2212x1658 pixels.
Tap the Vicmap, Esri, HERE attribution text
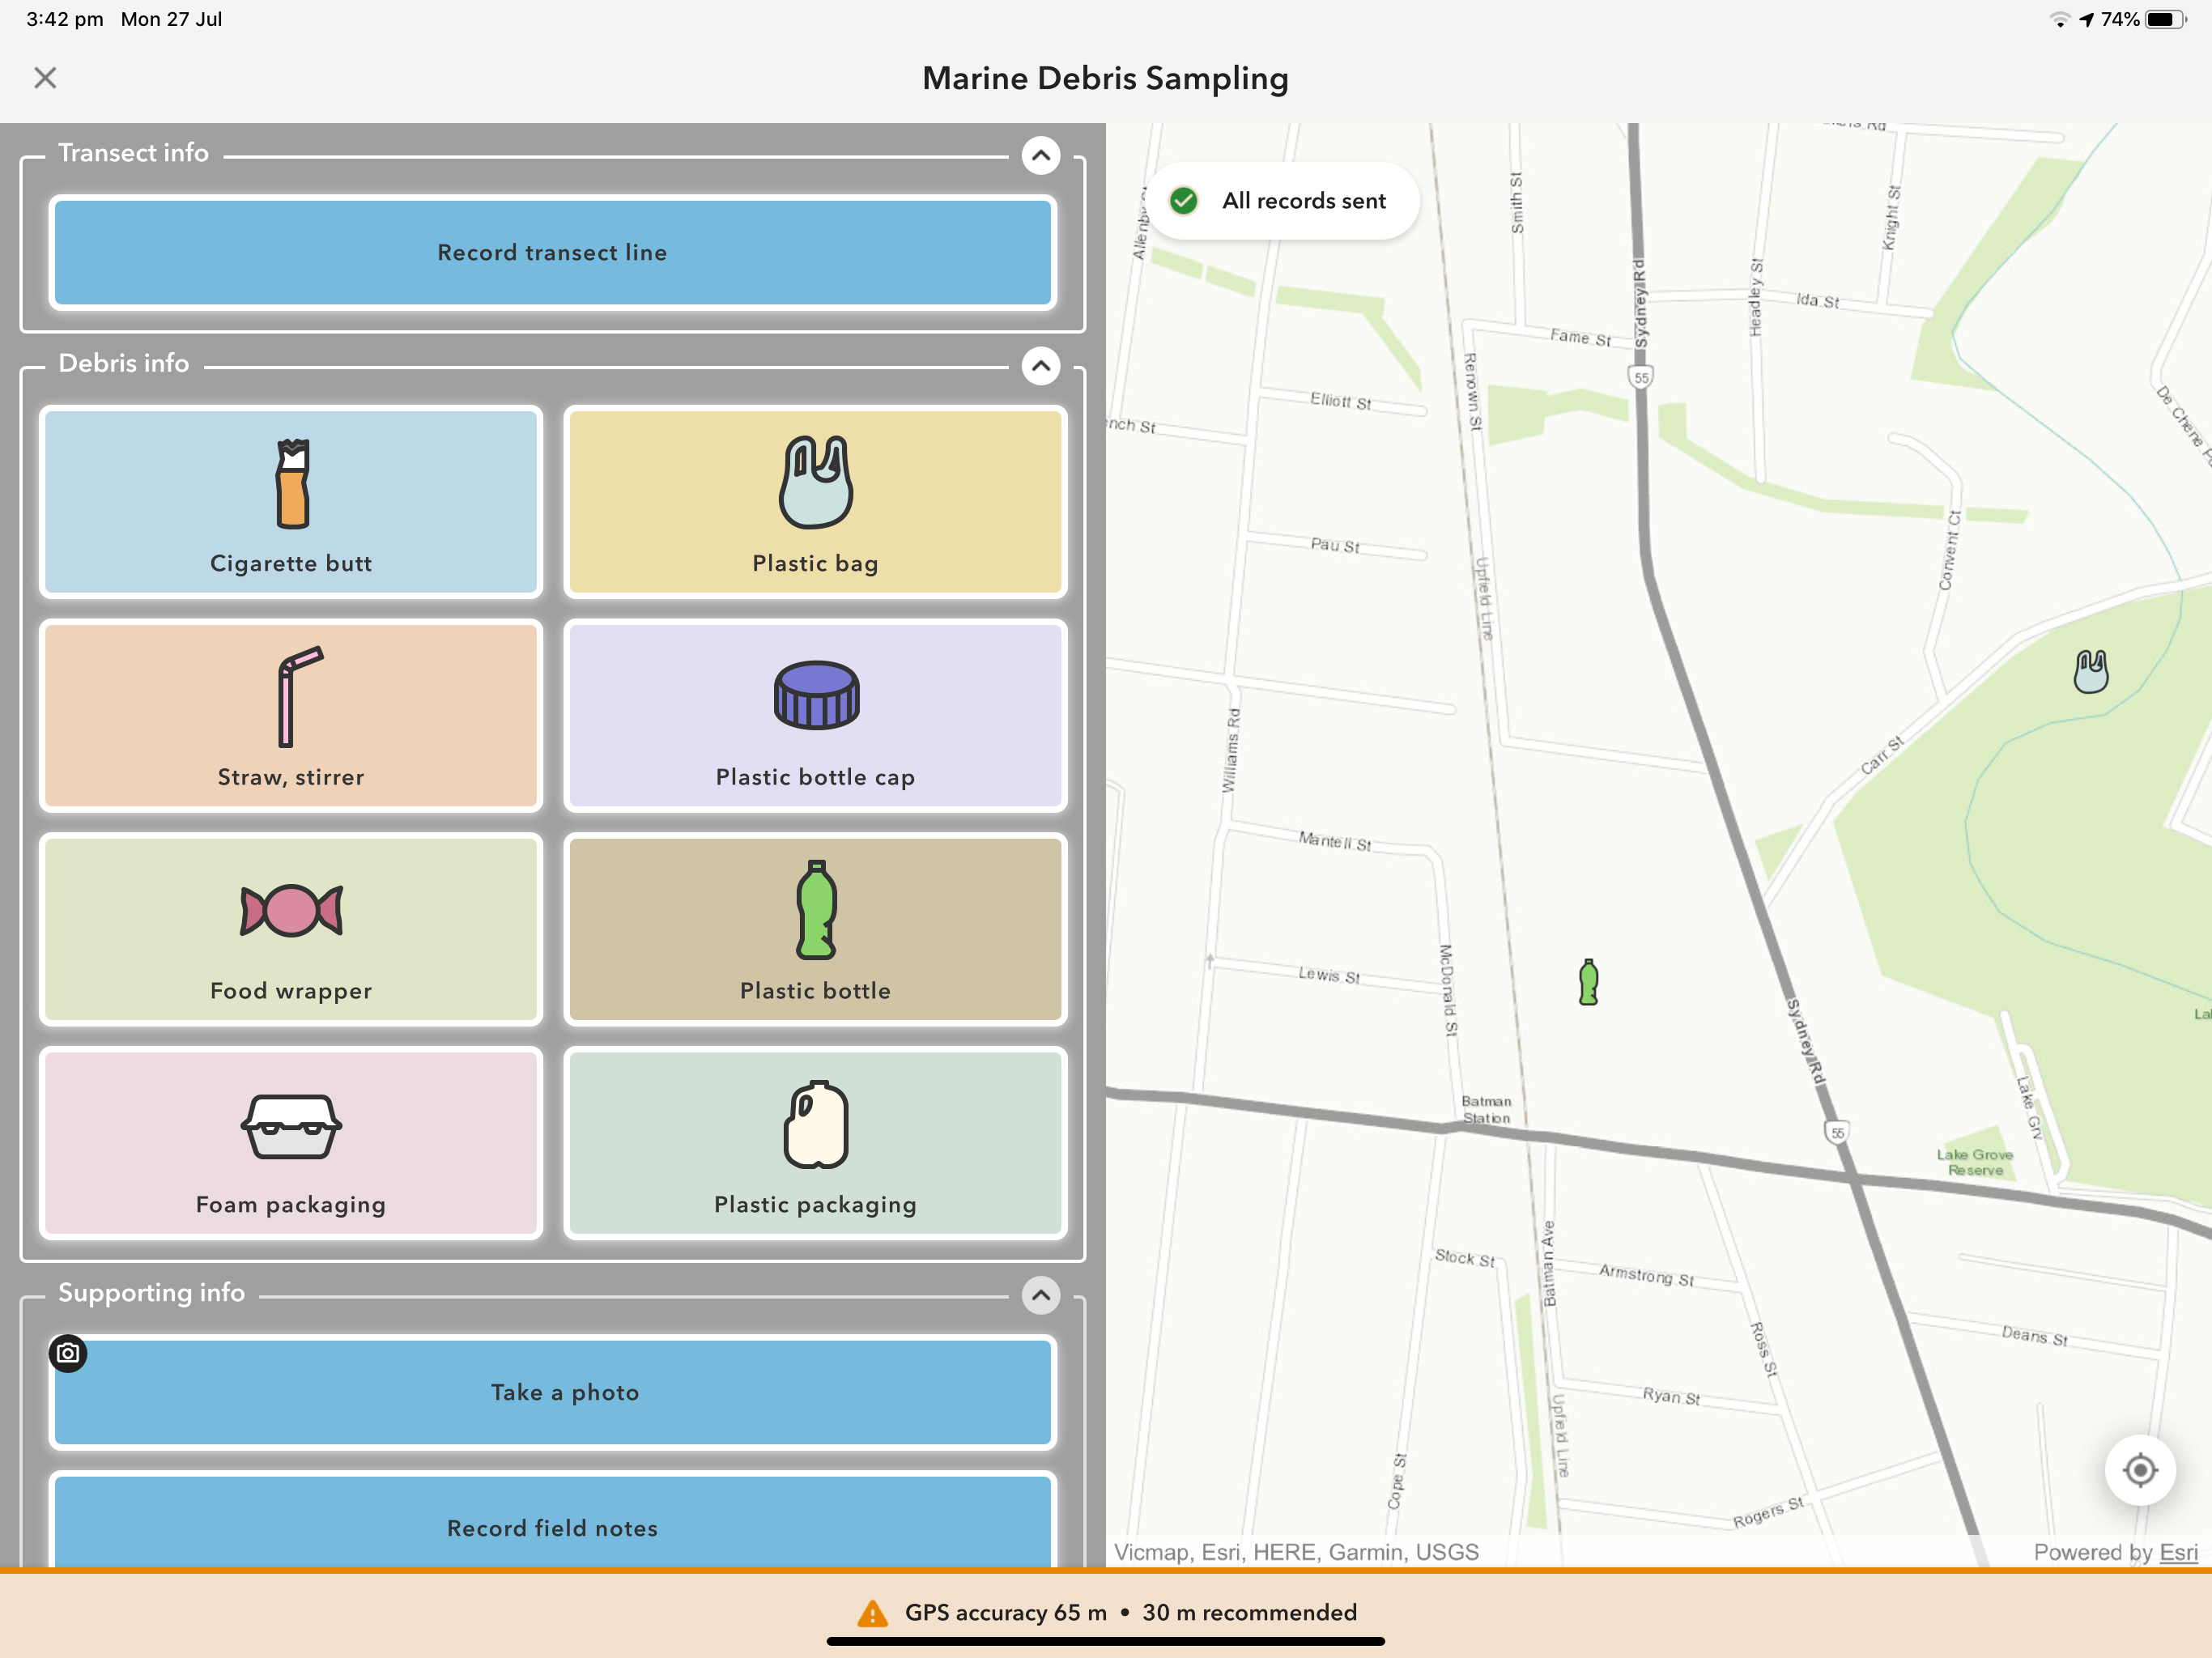click(x=1296, y=1551)
